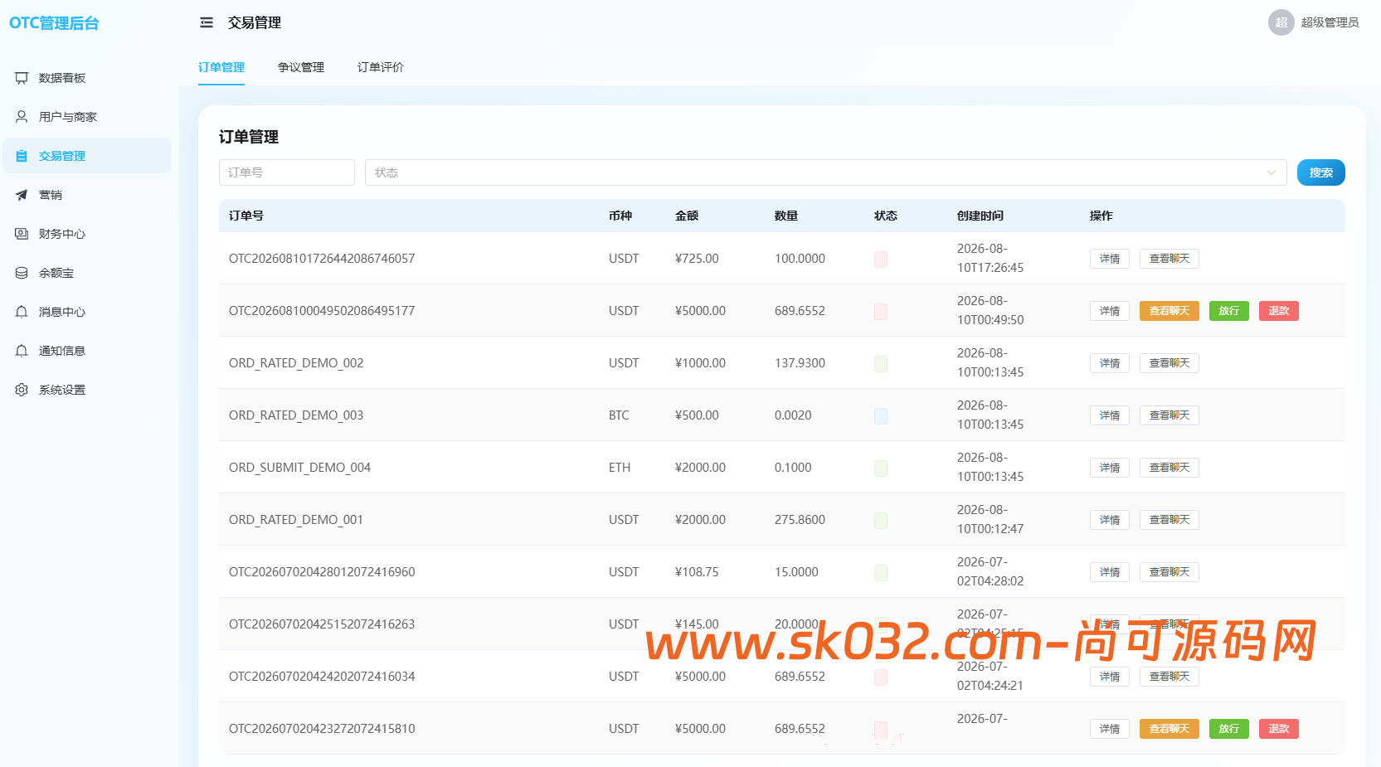The width and height of the screenshot is (1381, 767).
Task: Click the red status tag for order OTC2026081017264420​86746057
Action: coord(881,259)
